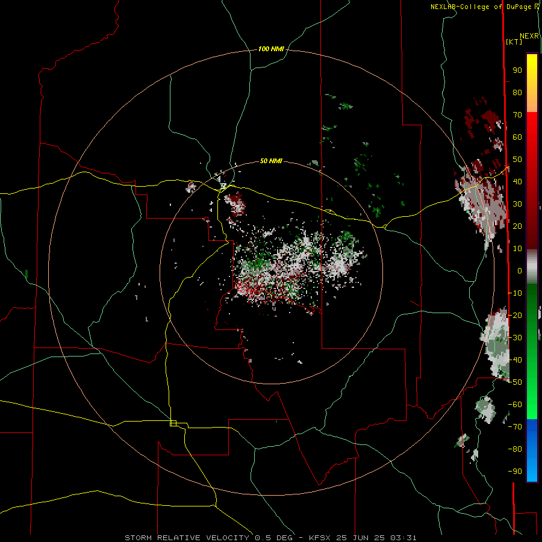Select the -90 value on velocity scale
542x542 pixels.
click(515, 471)
